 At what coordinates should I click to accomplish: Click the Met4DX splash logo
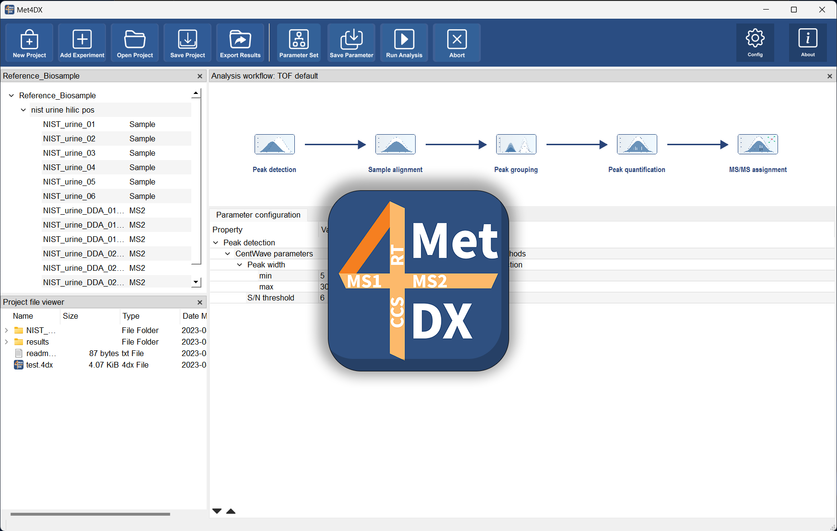pyautogui.click(x=418, y=281)
